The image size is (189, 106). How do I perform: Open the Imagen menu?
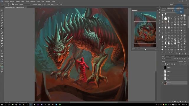[18, 1]
